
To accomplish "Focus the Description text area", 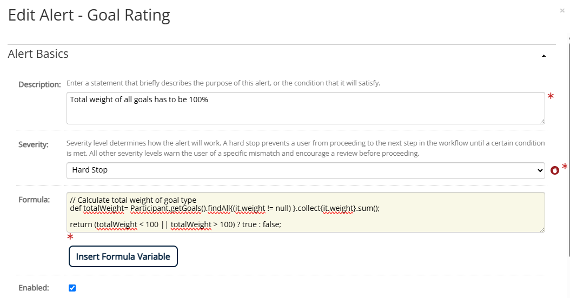I will coord(306,108).
